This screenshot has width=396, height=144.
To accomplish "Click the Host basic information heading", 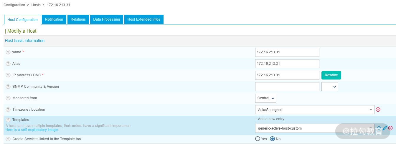I will [x=25, y=41].
